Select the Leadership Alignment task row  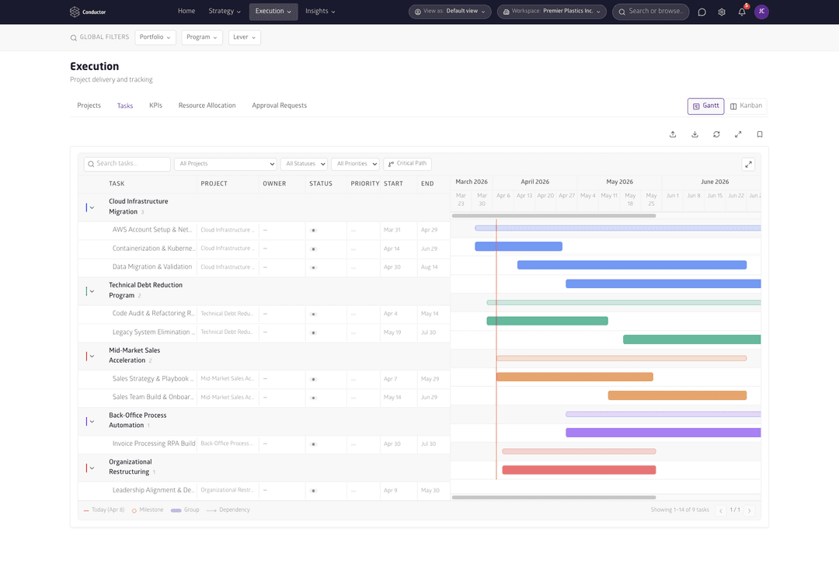tap(264, 491)
